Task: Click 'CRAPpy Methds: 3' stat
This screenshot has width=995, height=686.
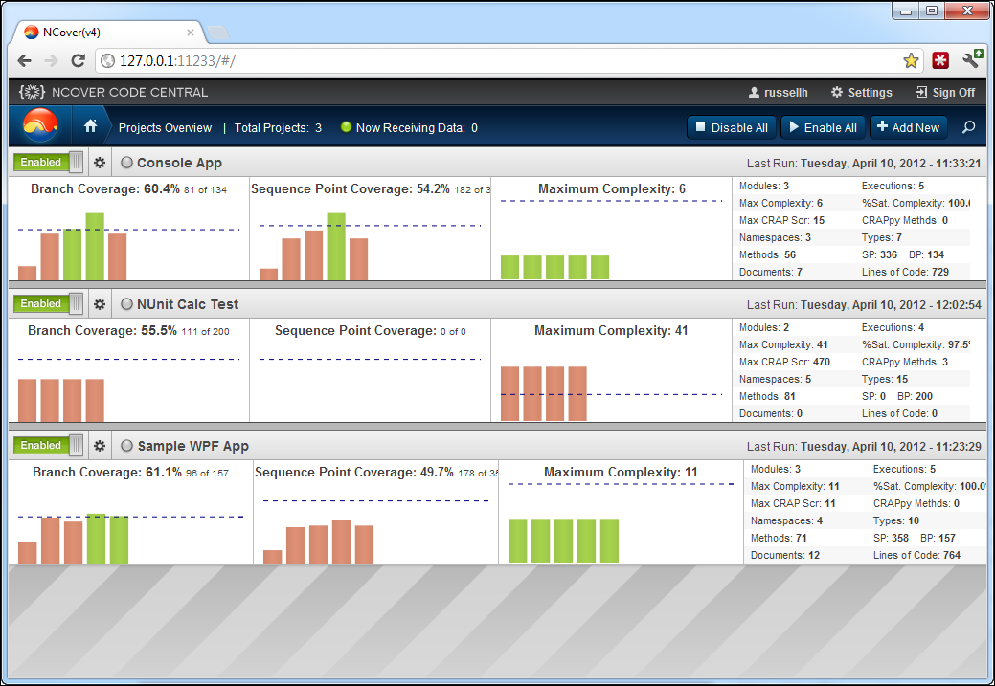Action: click(905, 362)
